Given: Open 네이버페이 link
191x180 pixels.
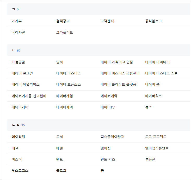Looking at the screenshot, I should click(64, 107).
